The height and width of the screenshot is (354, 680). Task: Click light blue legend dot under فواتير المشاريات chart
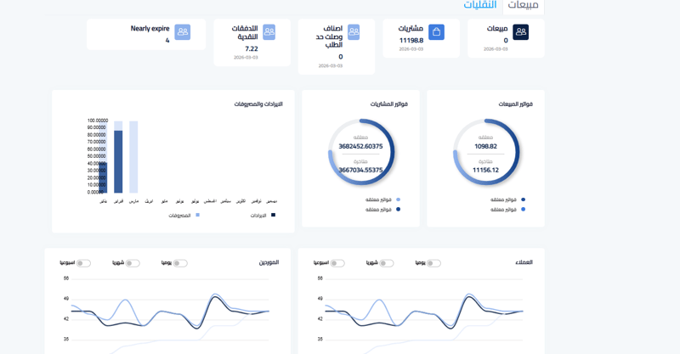[x=398, y=199]
